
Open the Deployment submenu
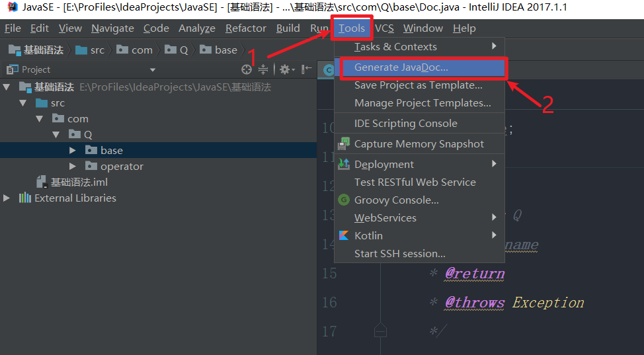point(419,164)
